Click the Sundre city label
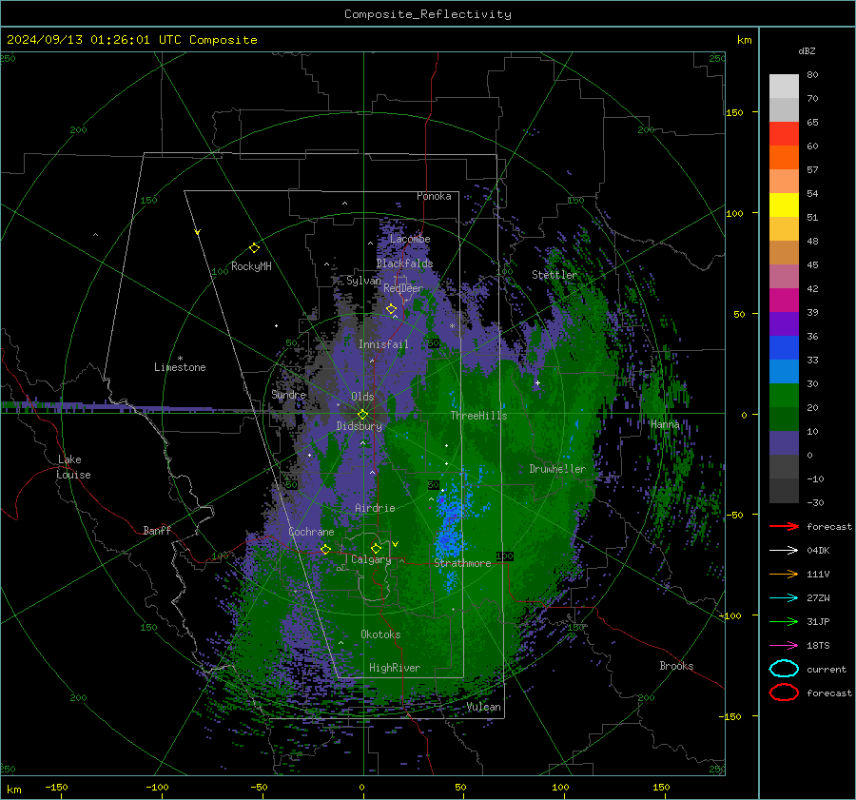856x800 pixels. (x=289, y=394)
